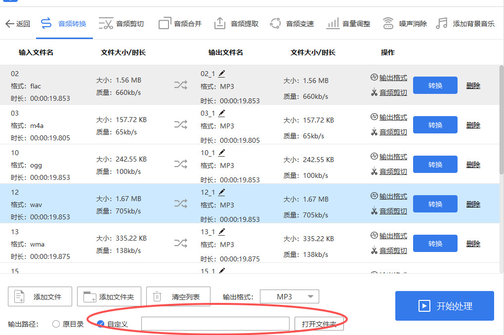Image resolution: width=504 pixels, height=335 pixels.
Task: Convert file 02 with 转换 button
Action: click(435, 85)
